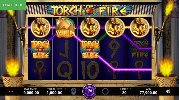179x100 pixels.
Task: Open the three-dots menu
Action: tap(11, 91)
